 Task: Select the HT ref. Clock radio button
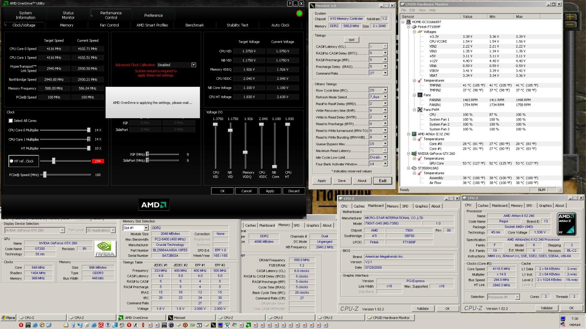tap(11, 161)
